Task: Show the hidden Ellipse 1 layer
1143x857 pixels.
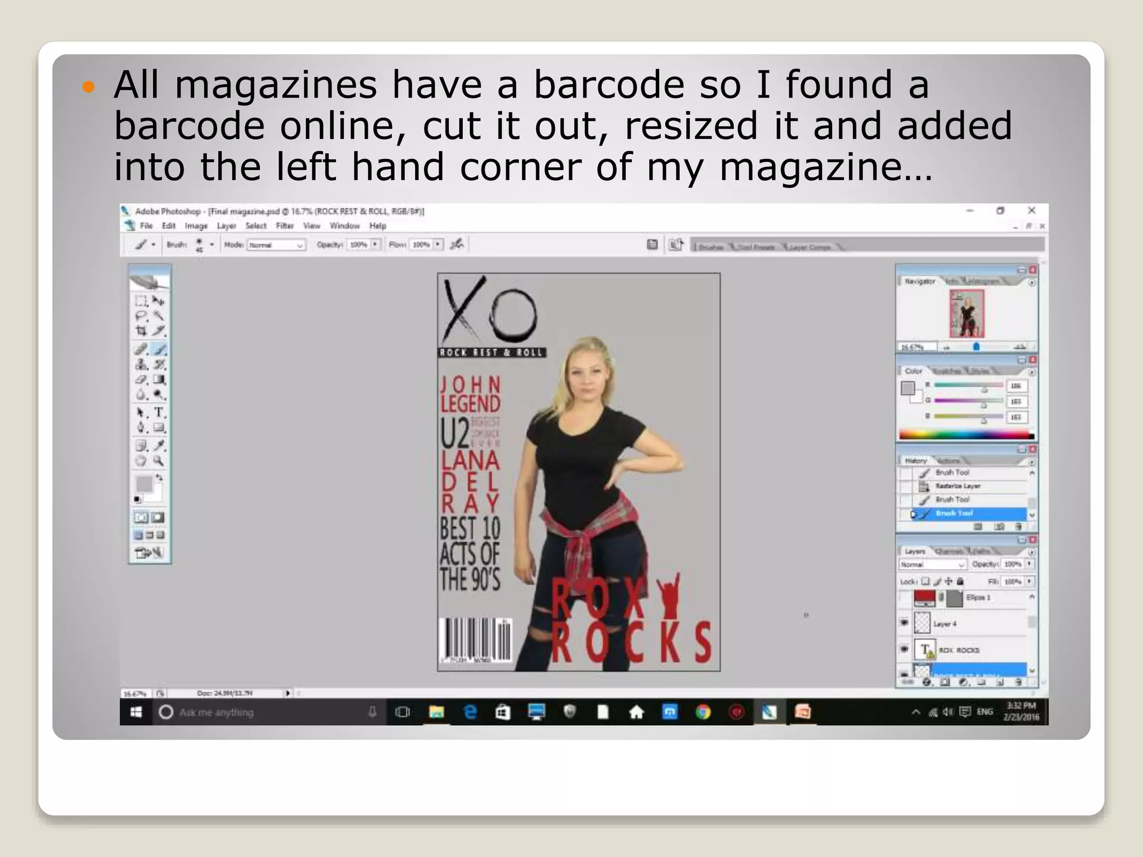Action: 905,598
